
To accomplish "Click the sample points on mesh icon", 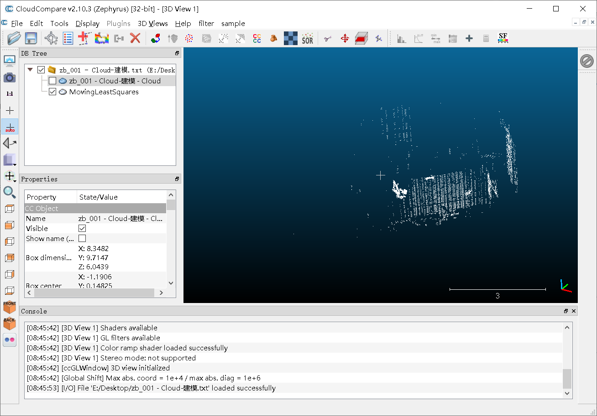I will (206, 38).
